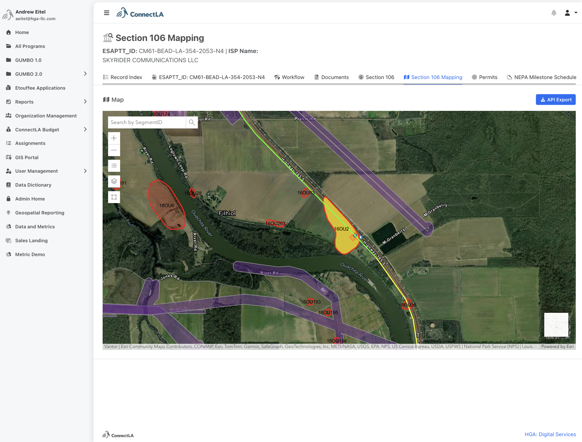Open the map legend list widget

coord(114,166)
